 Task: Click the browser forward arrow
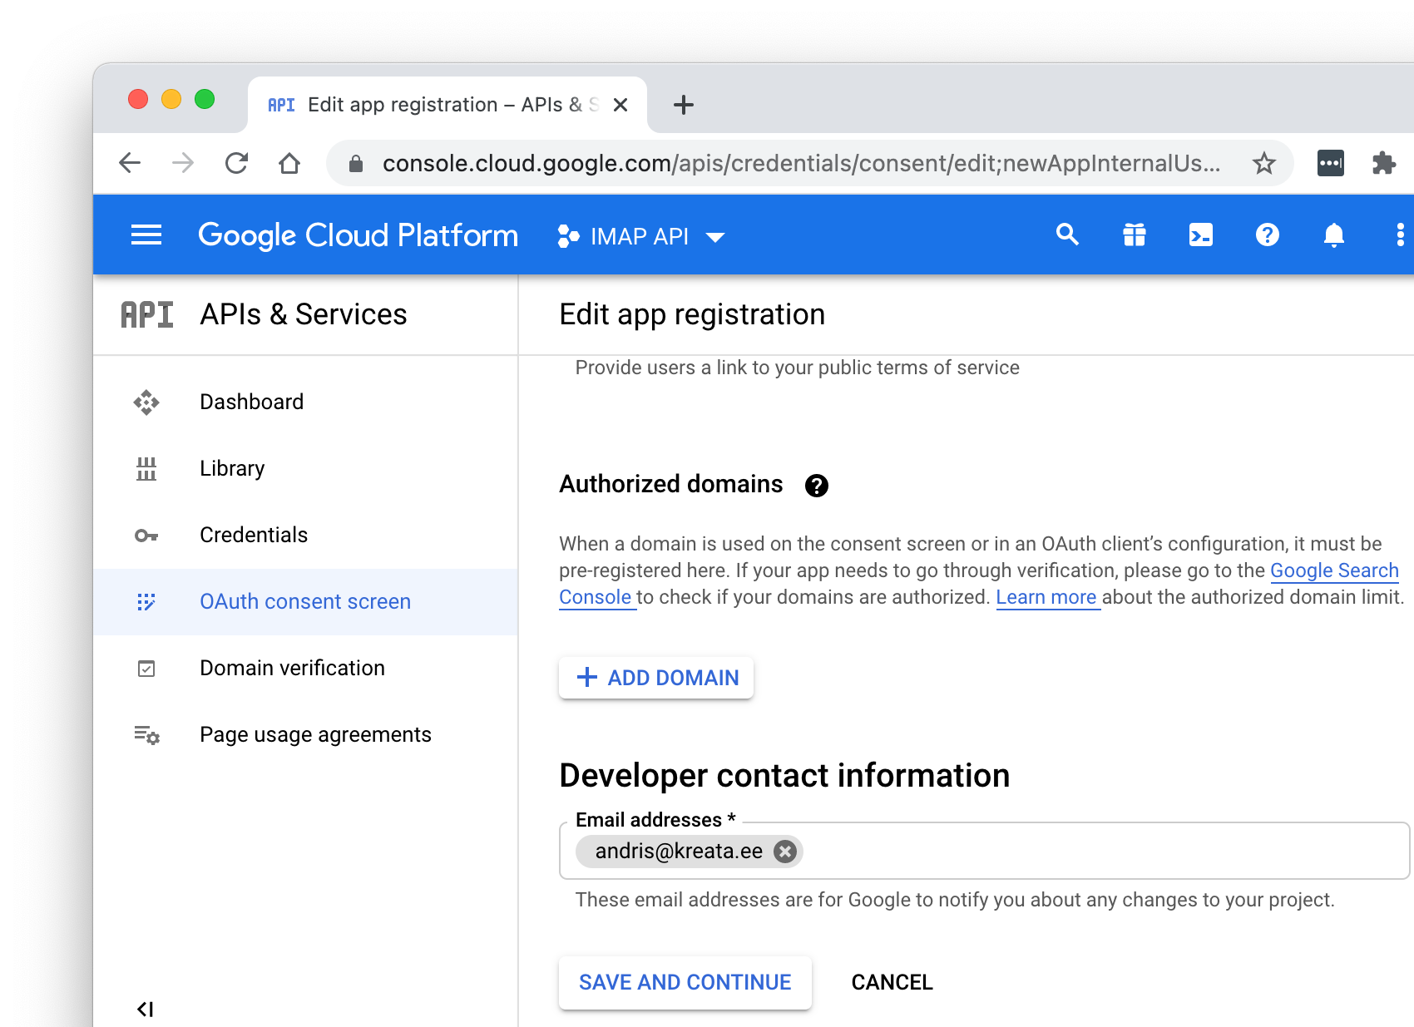[x=183, y=163]
